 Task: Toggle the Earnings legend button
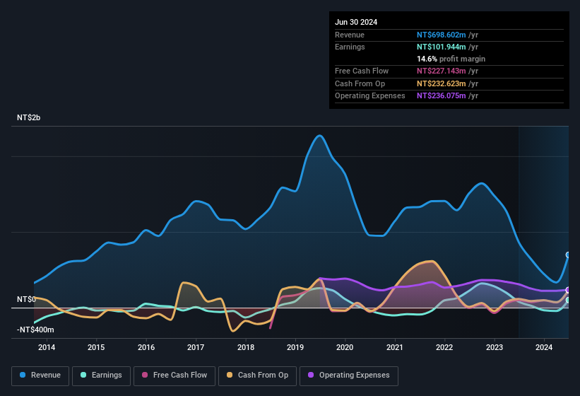[101, 375]
